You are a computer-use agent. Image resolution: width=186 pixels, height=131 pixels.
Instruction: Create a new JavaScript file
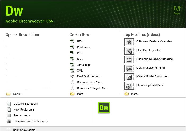pyautogui.click(x=84, y=65)
